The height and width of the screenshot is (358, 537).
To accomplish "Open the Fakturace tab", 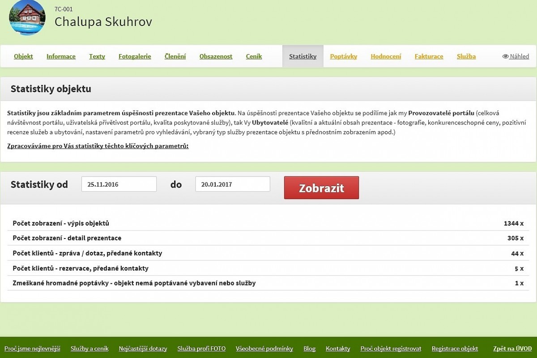I will [429, 56].
